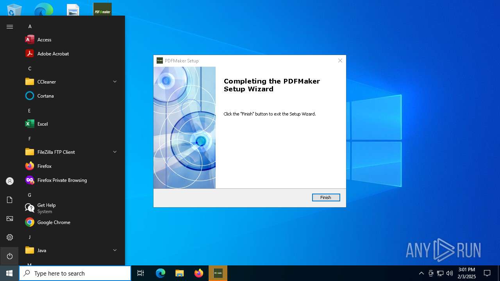Select the Recycle Bin desktop icon
The width and height of the screenshot is (500, 281).
tap(14, 9)
